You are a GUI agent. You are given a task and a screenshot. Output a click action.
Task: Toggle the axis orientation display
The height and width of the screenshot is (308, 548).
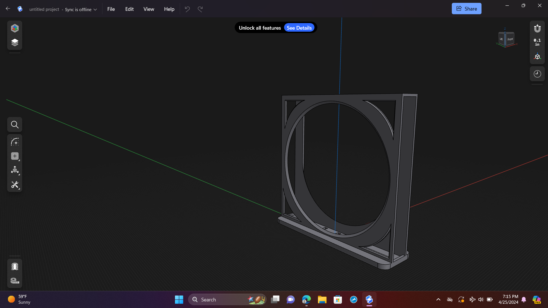click(537, 56)
